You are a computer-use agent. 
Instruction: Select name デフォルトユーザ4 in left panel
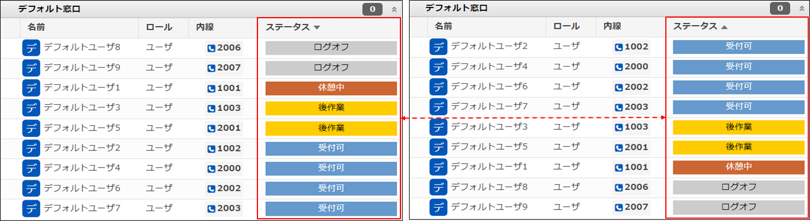point(82,169)
